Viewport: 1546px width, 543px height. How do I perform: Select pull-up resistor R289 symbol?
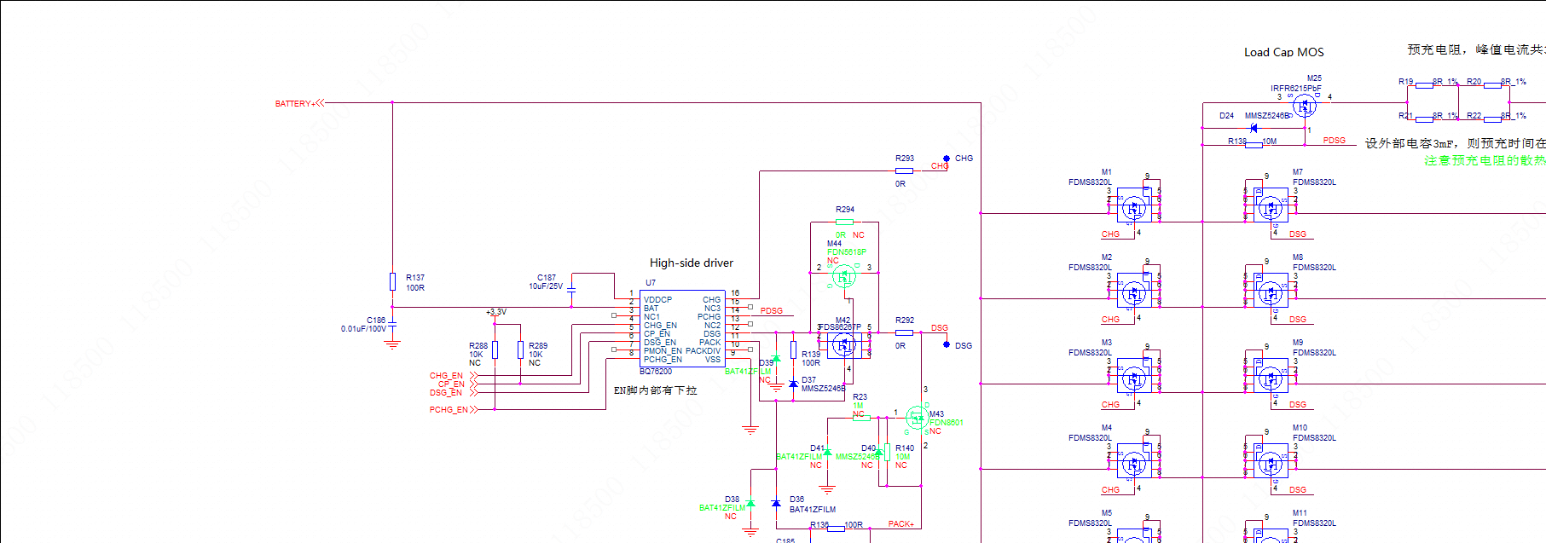520,350
